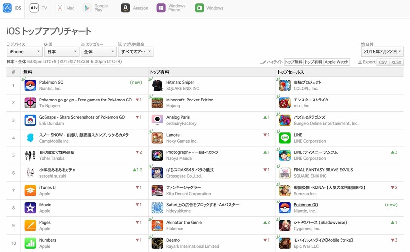Click the Hitman: Sniper app icon
This screenshot has height=252, width=410.
click(157, 85)
